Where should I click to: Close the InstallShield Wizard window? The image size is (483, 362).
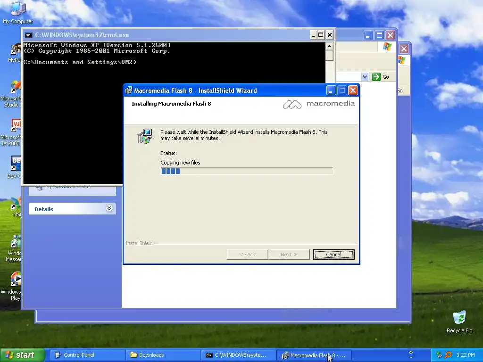(x=353, y=90)
